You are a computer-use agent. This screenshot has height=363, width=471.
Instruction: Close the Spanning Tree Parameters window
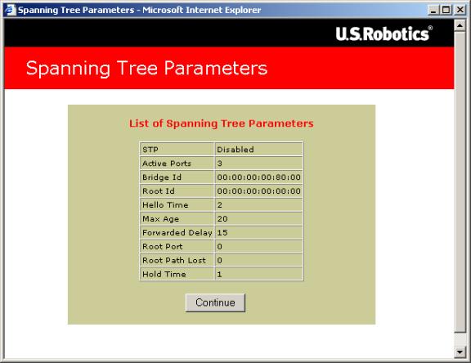coord(460,10)
